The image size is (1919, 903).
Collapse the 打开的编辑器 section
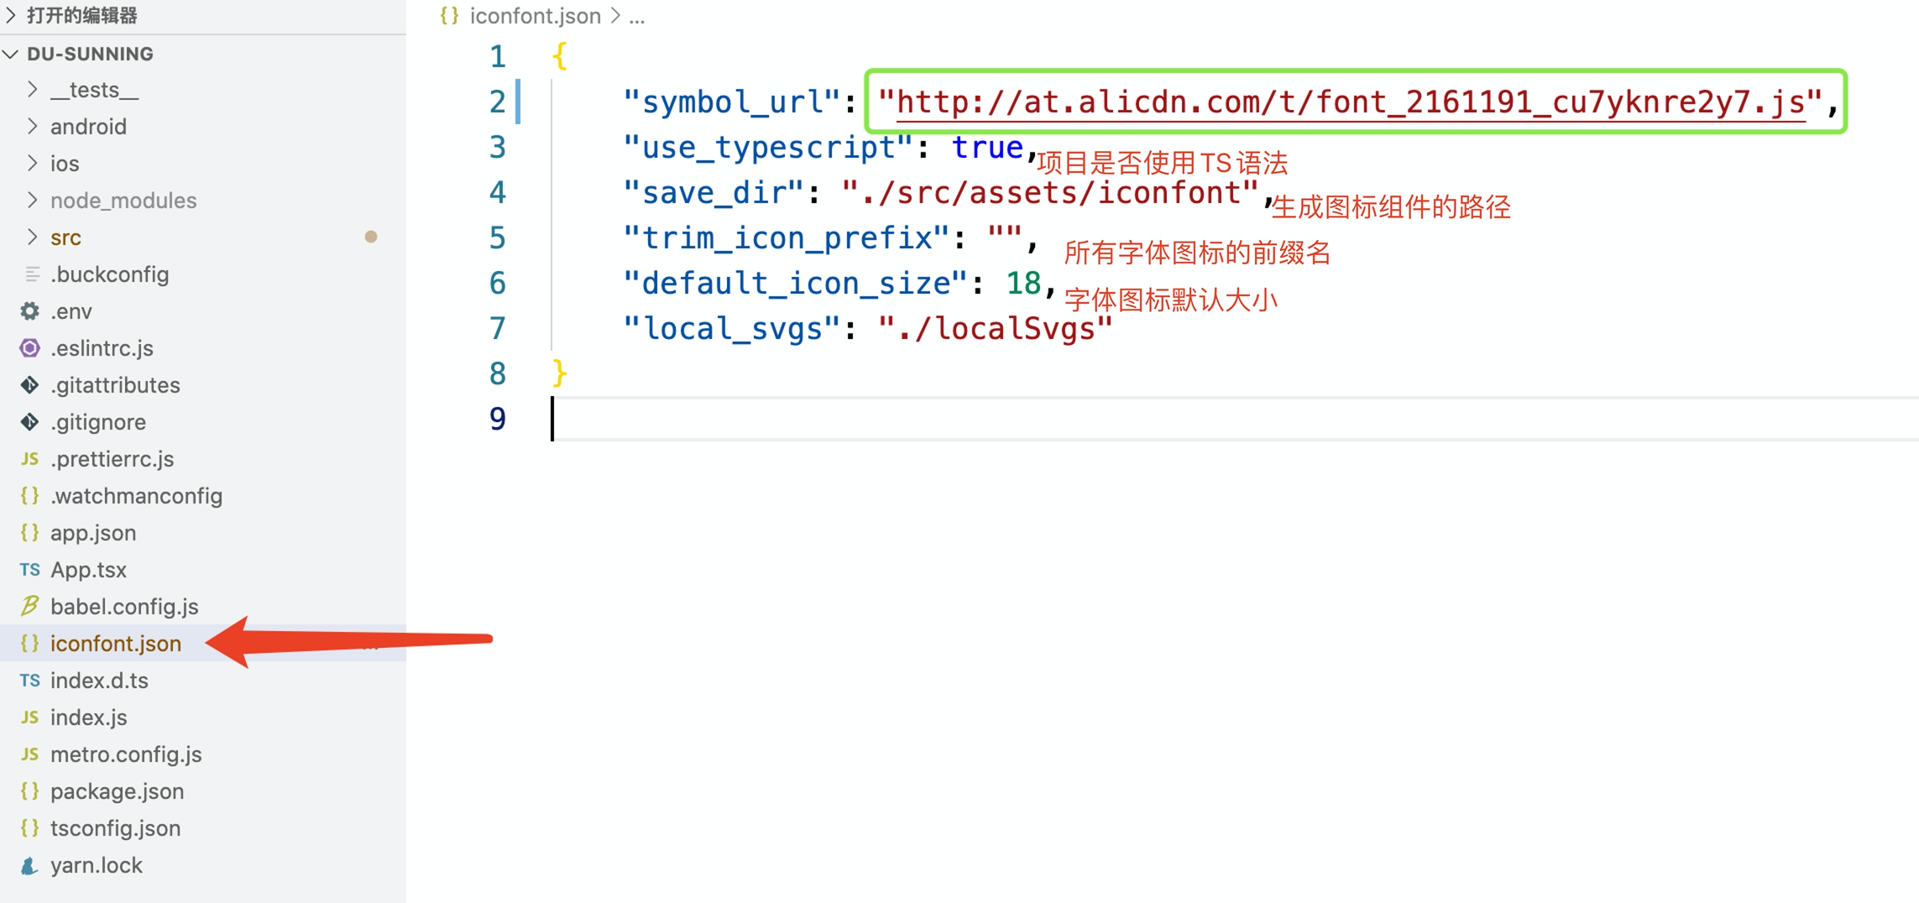click(11, 14)
